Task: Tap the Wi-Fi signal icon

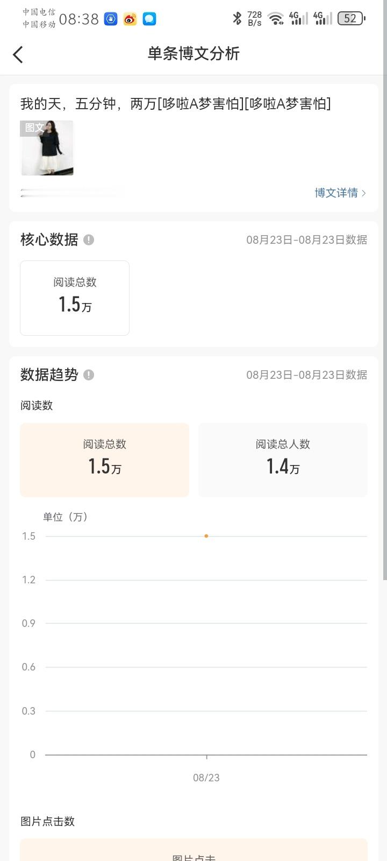Action: point(276,19)
